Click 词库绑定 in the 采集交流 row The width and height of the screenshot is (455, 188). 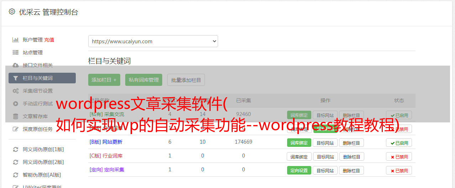(x=299, y=115)
